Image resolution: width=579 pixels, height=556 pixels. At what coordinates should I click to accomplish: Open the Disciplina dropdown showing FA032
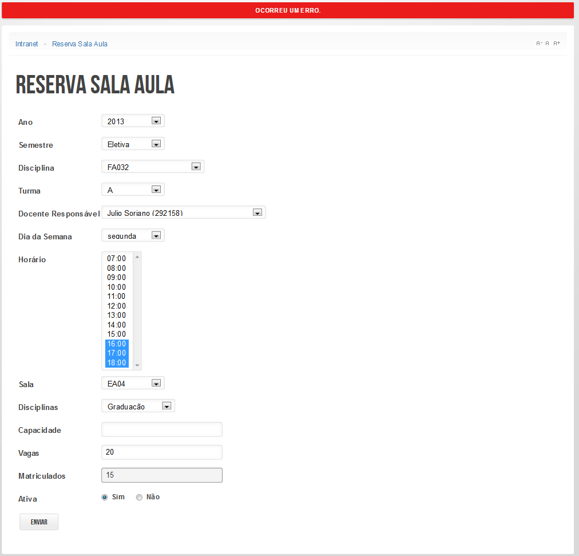pos(153,167)
